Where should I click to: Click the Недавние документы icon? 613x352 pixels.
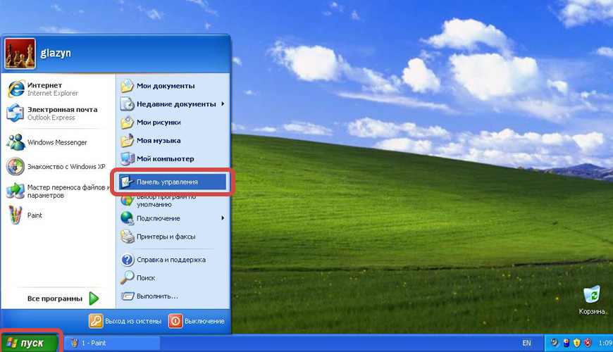(127, 104)
